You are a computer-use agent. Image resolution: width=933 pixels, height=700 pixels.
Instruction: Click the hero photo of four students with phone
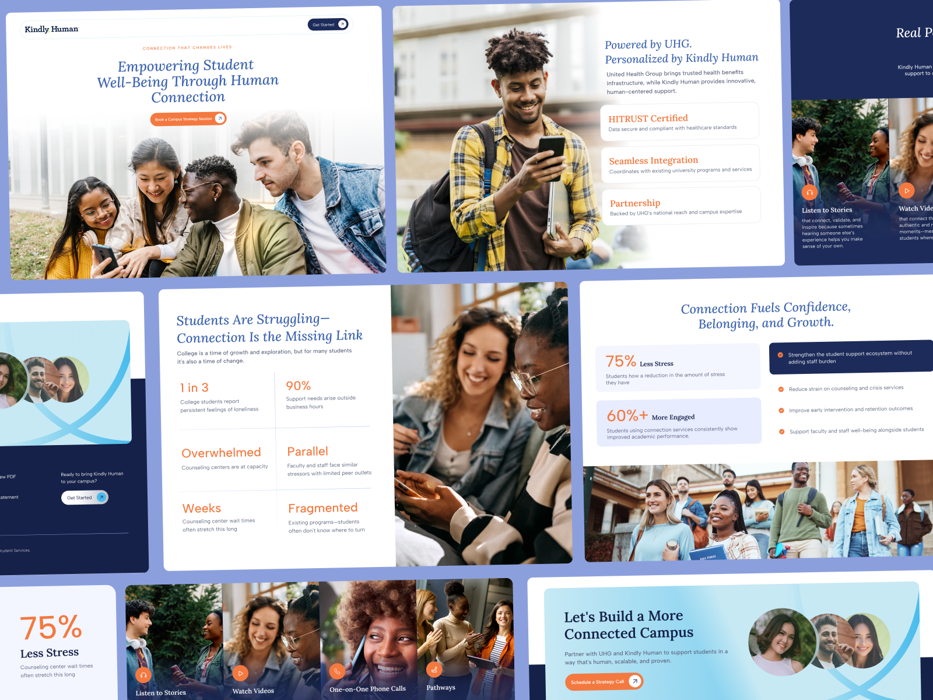point(198,195)
